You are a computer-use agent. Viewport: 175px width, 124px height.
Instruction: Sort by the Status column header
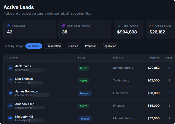82,58
